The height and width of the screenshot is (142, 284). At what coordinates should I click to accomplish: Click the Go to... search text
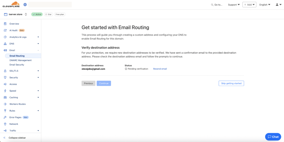tap(218, 5)
